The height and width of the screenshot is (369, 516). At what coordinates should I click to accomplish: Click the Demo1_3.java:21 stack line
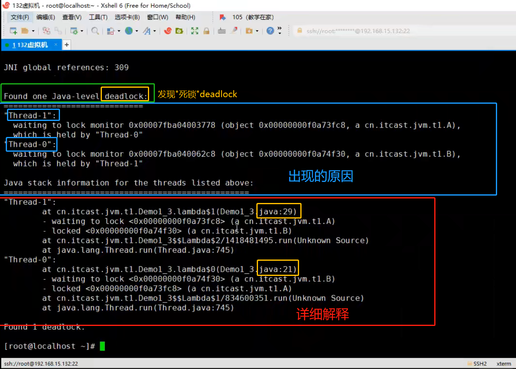pyautogui.click(x=169, y=269)
